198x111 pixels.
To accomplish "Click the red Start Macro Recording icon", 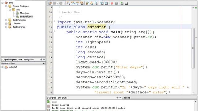I will pos(112,3).
